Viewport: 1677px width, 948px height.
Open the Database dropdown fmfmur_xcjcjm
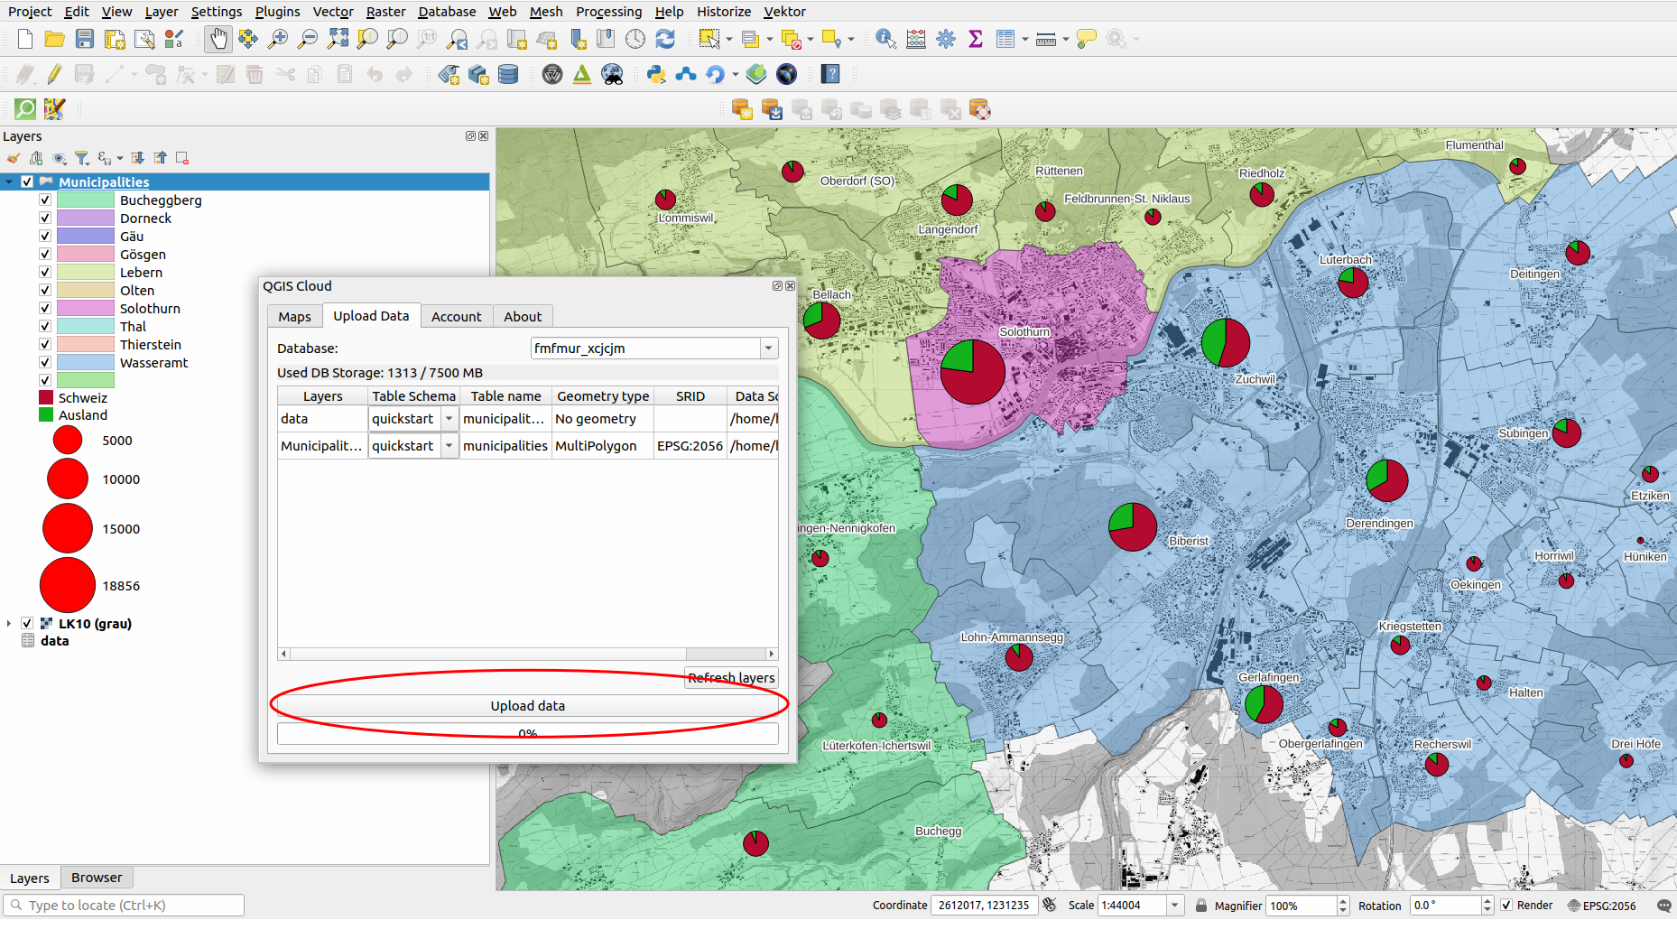768,349
